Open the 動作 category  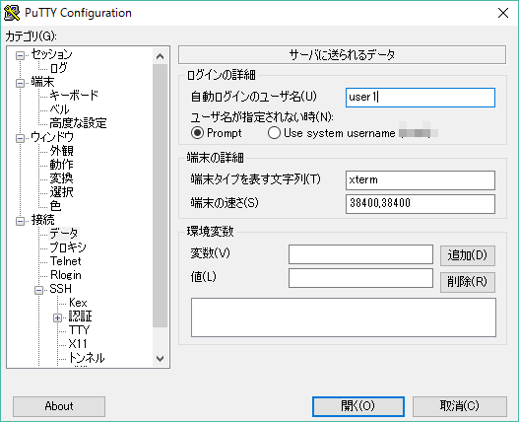tap(62, 165)
